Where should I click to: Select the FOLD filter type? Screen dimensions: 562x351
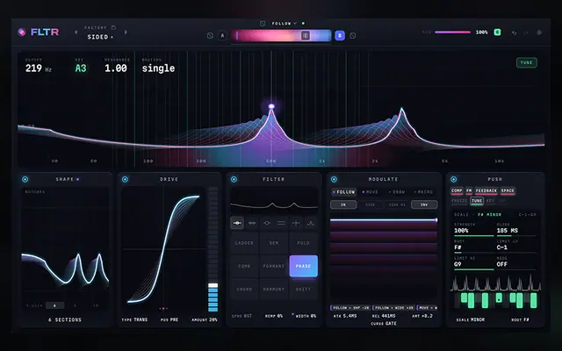pyautogui.click(x=303, y=243)
